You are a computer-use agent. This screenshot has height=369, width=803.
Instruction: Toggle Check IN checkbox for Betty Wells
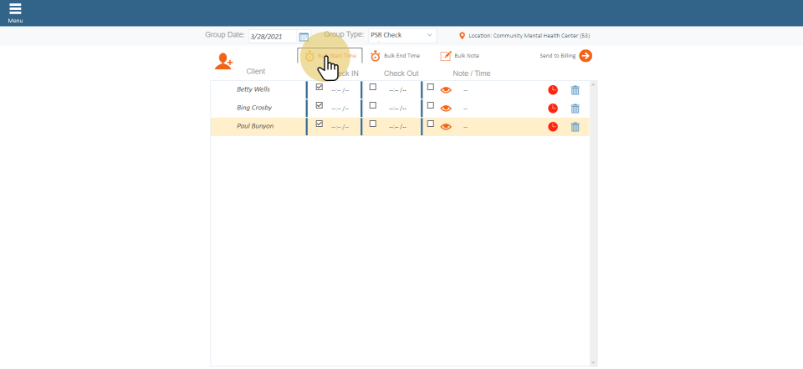(x=319, y=87)
